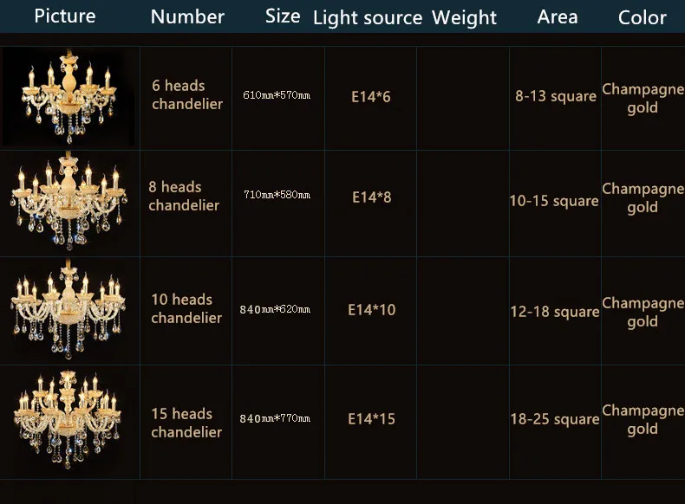685x504 pixels.
Task: Click the 18-25 square area cell
Action: click(x=555, y=419)
